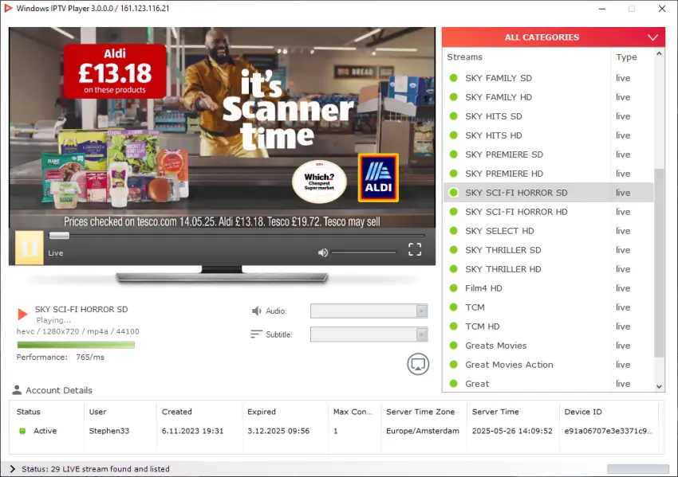
Task: Select the SKY PREMIERE HD stream
Action: (548, 174)
